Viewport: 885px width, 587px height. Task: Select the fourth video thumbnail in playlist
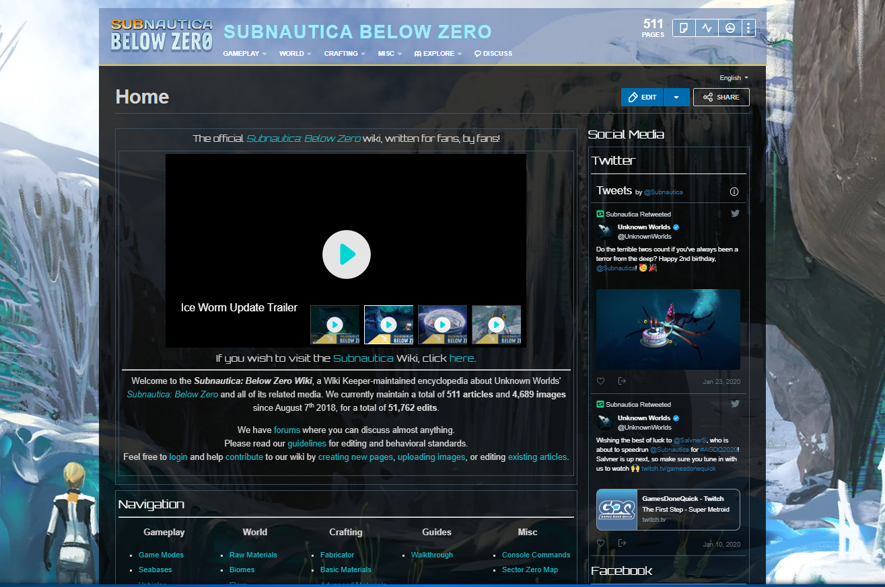tap(496, 325)
